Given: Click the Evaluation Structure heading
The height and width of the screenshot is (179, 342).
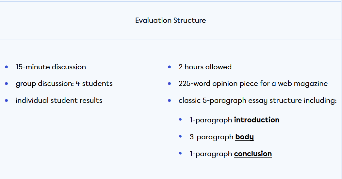Looking at the screenshot, I should [x=171, y=20].
